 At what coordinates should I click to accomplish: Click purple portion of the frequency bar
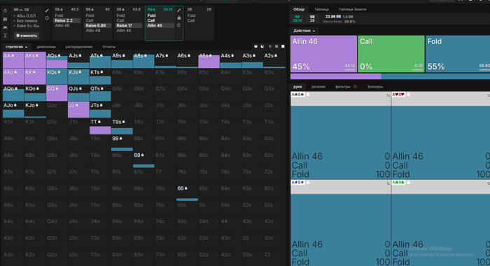click(335, 76)
